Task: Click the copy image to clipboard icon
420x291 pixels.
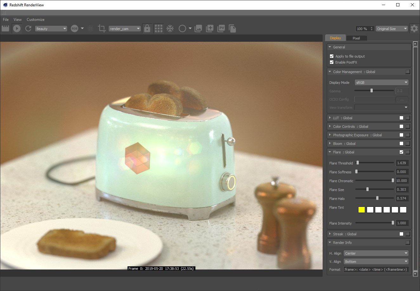Action: click(232, 28)
